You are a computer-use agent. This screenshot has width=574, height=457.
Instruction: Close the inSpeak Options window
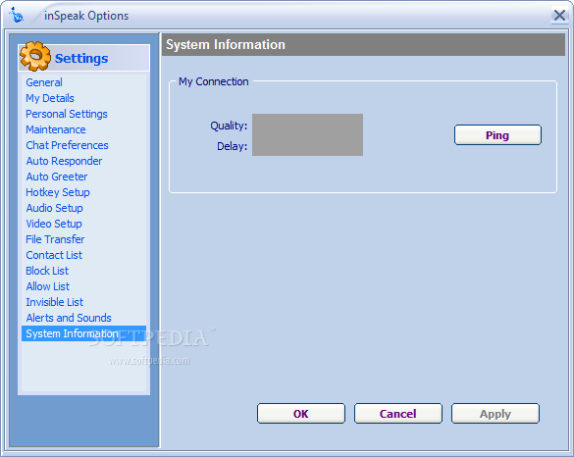[559, 16]
